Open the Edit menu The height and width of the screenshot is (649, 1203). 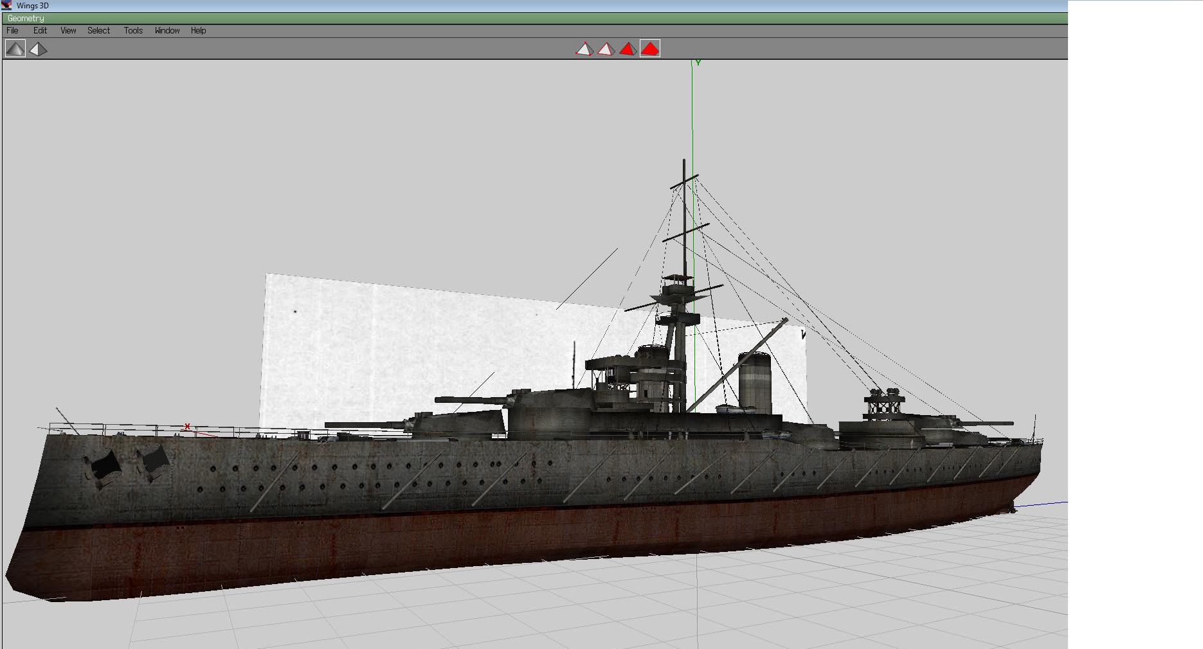[x=40, y=31]
